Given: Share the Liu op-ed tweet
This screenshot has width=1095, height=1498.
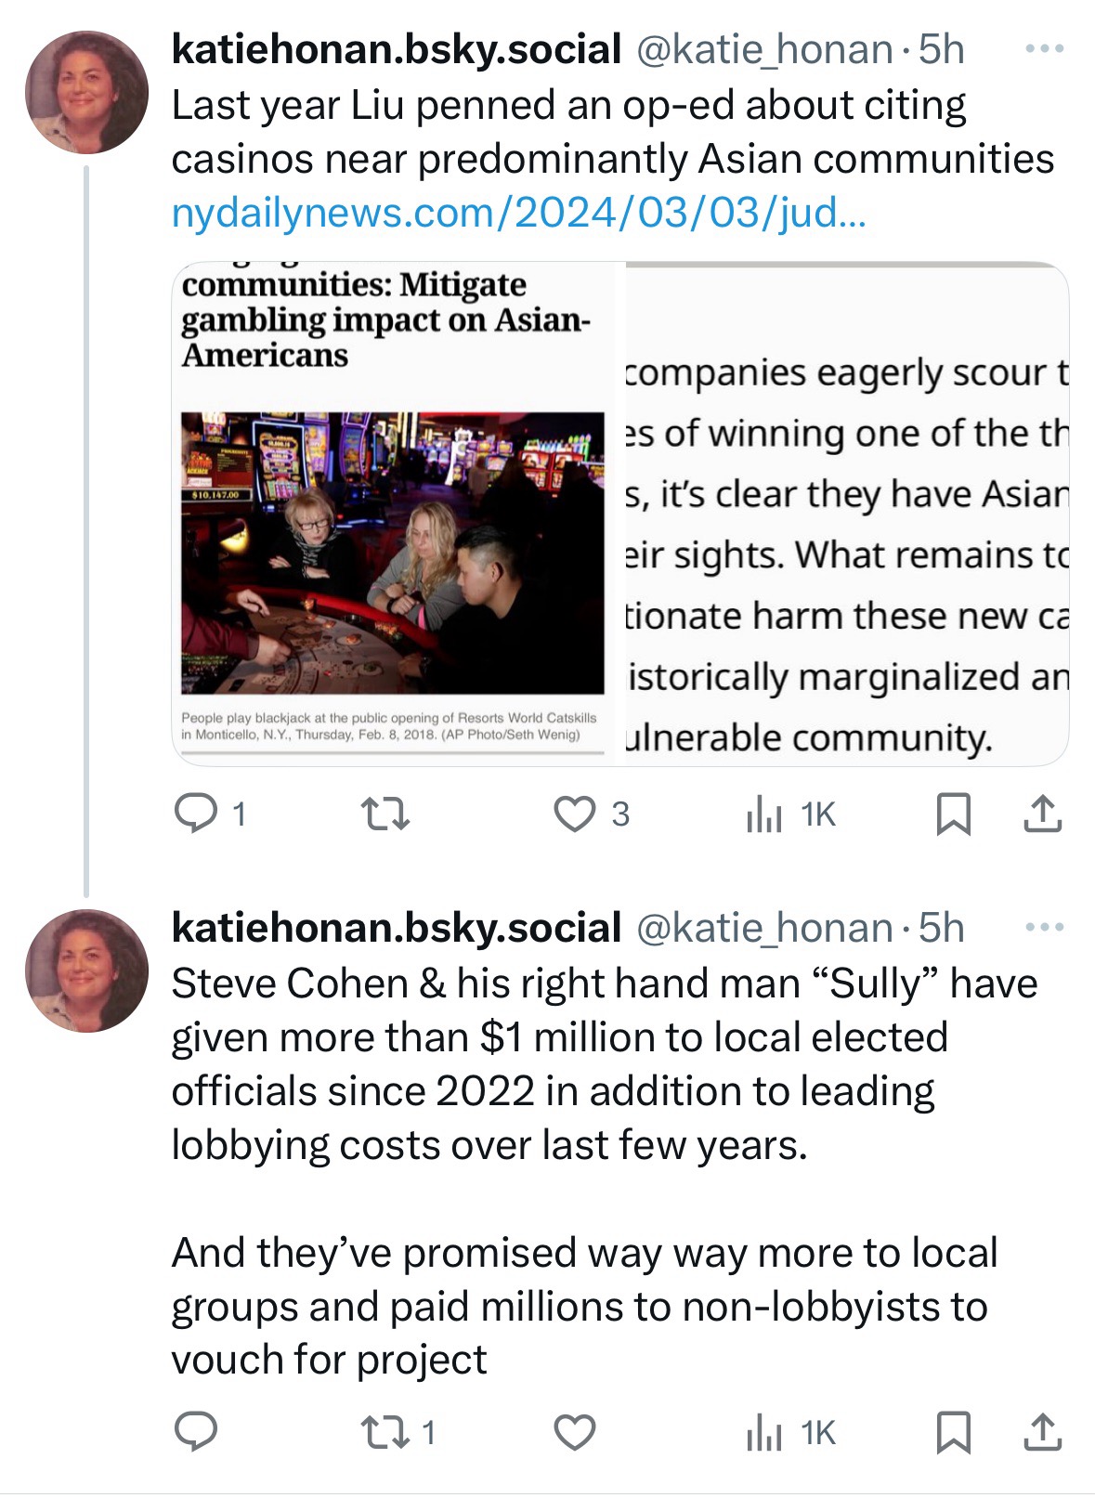Looking at the screenshot, I should point(1042,814).
